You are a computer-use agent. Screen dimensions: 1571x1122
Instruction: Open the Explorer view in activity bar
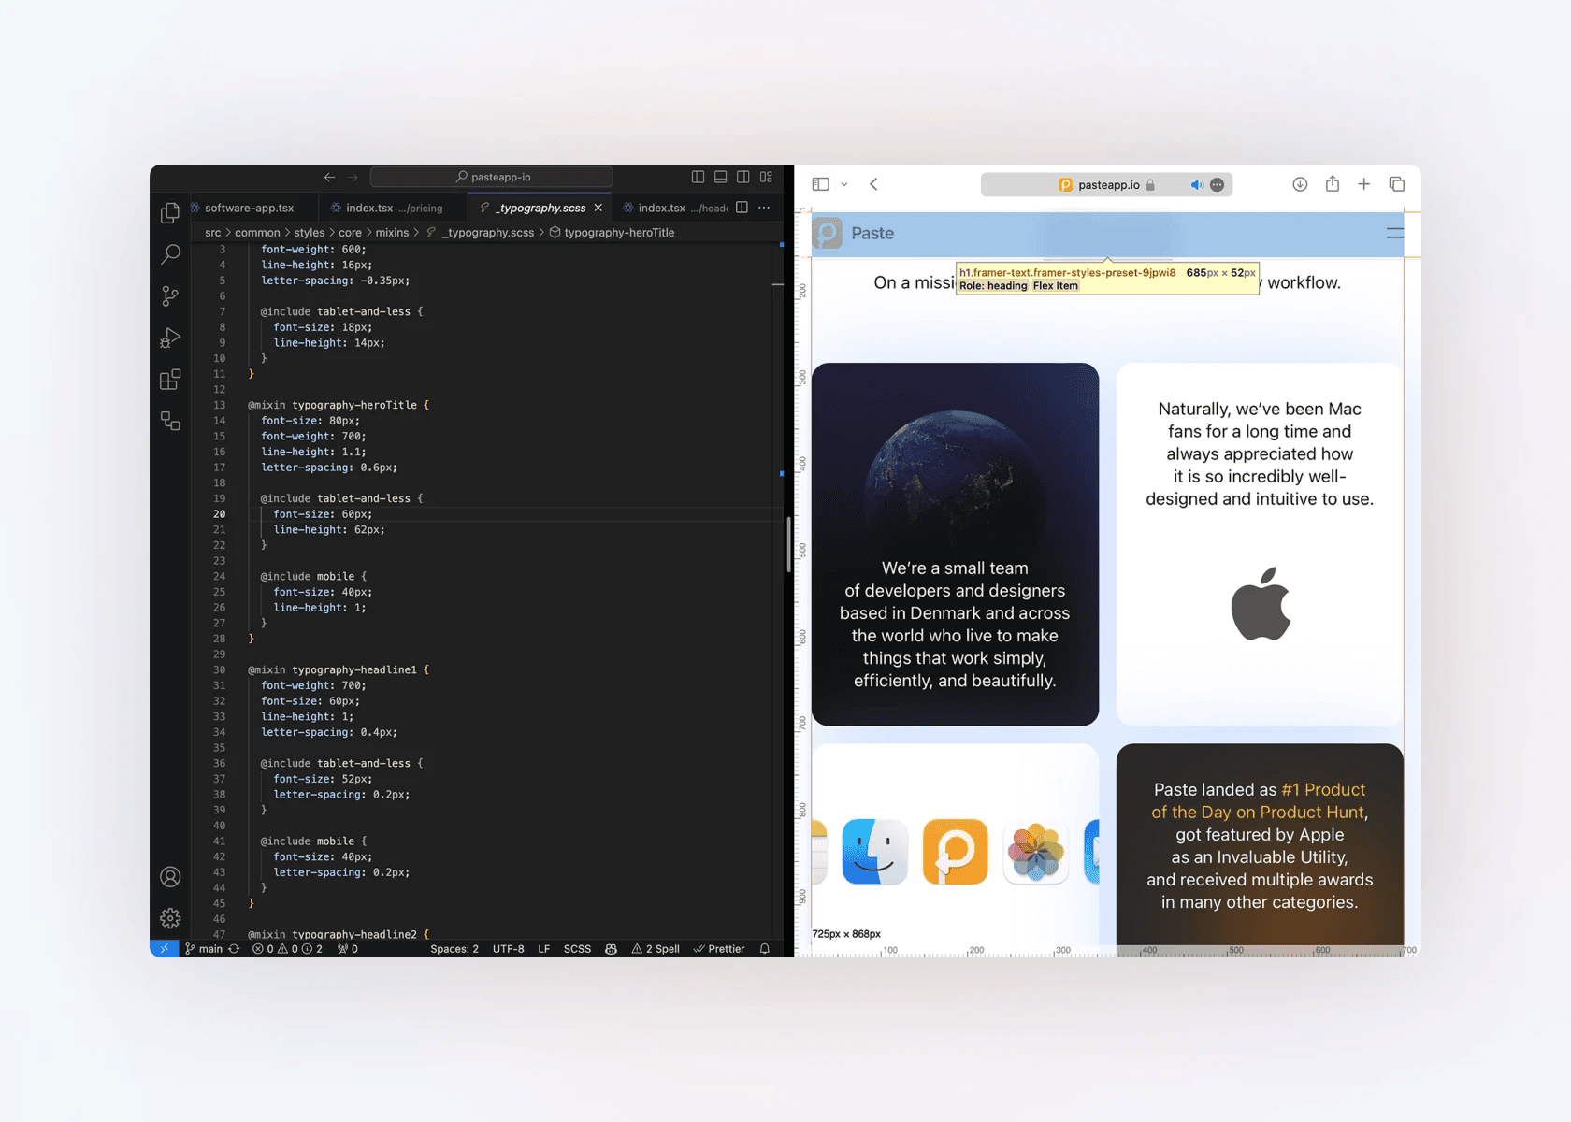170,213
